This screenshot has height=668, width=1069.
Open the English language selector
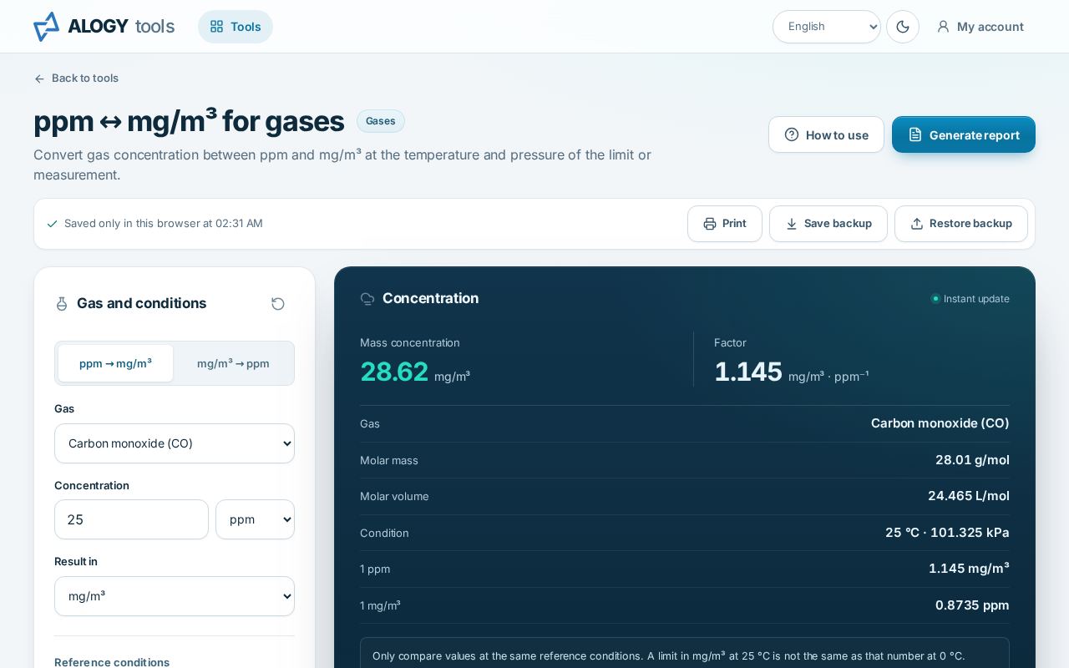(x=827, y=27)
